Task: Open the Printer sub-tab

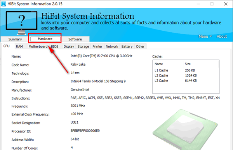Action: [x=97, y=47]
